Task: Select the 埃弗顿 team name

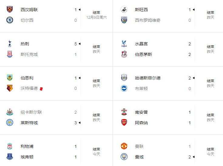Action: click(x=27, y=157)
